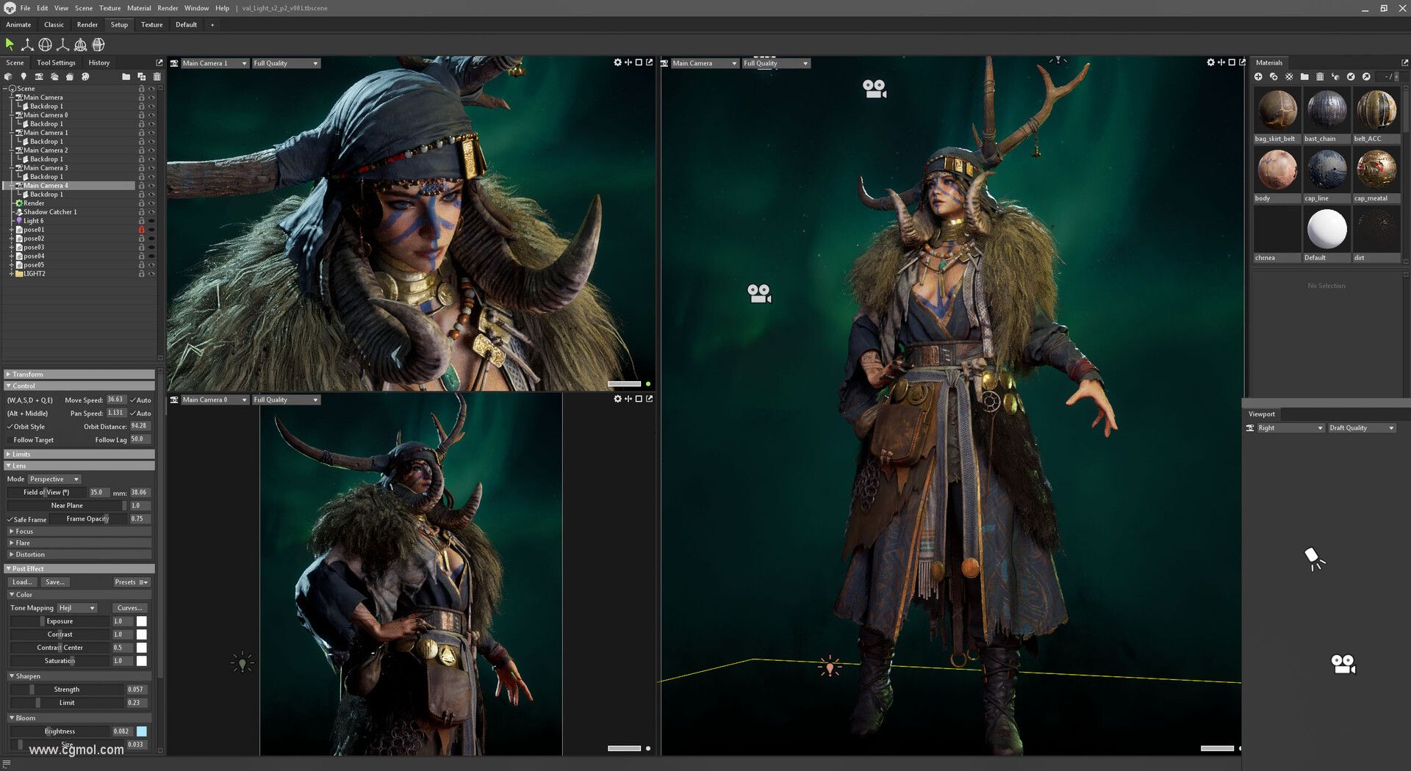Screen dimensions: 1411x771
Task: Select the green arrow selection tool
Action: point(10,45)
